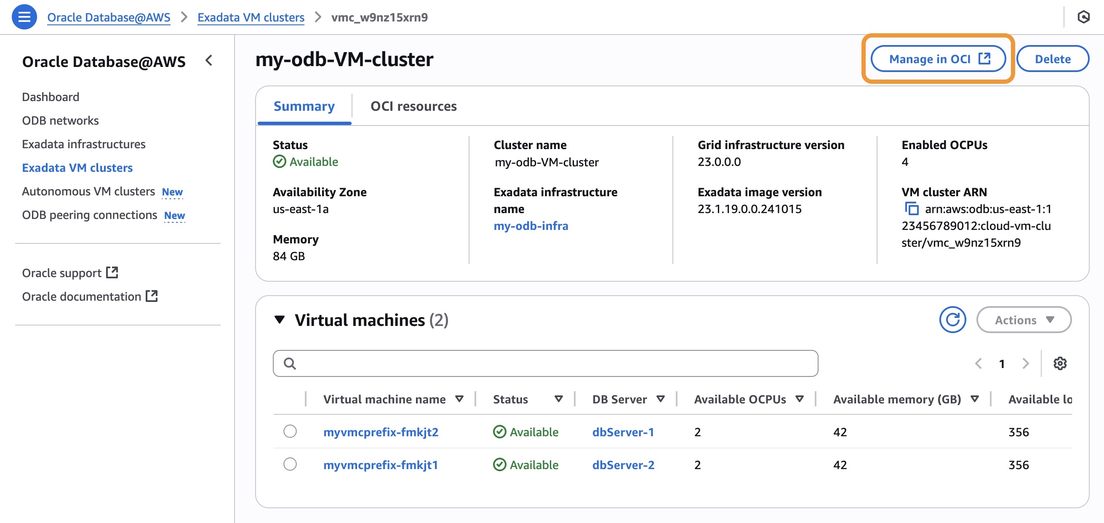Click the search magnifier icon
This screenshot has height=523, width=1104.
290,363
